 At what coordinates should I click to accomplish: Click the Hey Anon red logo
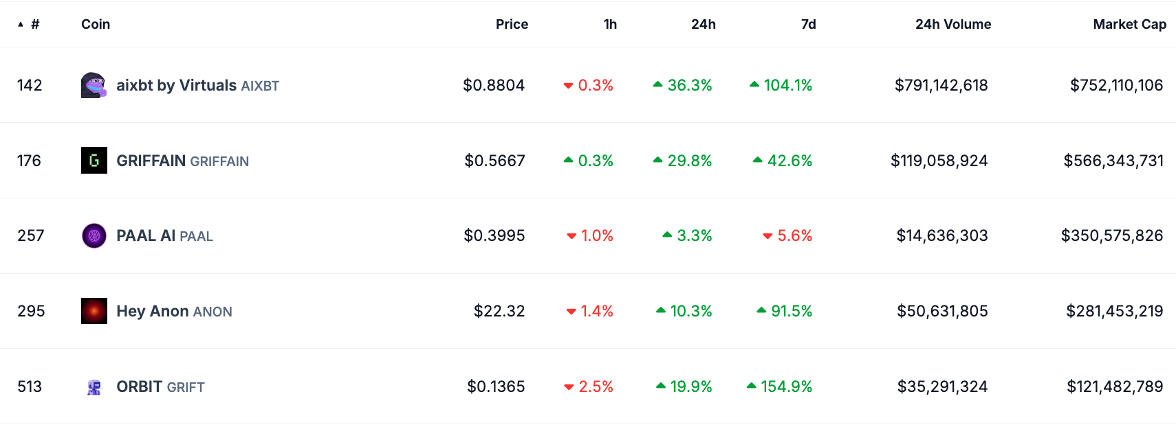(94, 311)
